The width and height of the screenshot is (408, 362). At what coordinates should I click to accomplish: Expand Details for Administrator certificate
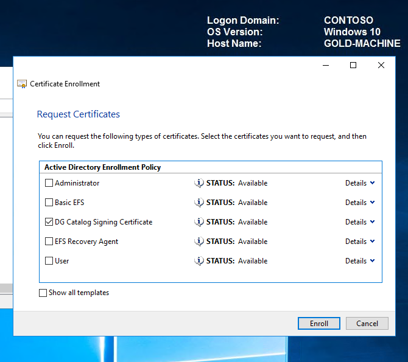(x=360, y=183)
